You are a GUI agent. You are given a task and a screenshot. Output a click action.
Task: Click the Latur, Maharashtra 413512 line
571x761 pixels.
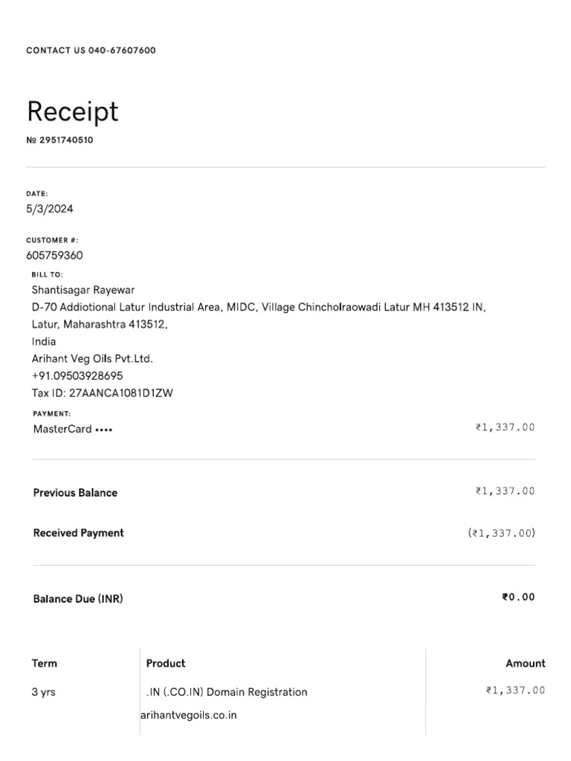click(100, 325)
